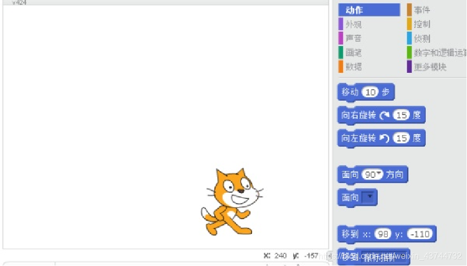Edit degrees field in 向左旋转 block
The height and width of the screenshot is (266, 467).
point(401,138)
